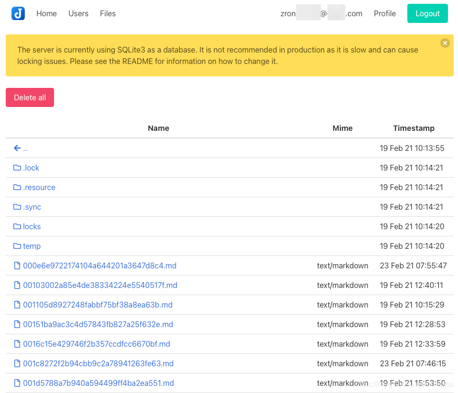Open file 001d5788a7b940a594499ff4ba2ea551.md
Screen dimensions: 458x393
click(x=98, y=383)
